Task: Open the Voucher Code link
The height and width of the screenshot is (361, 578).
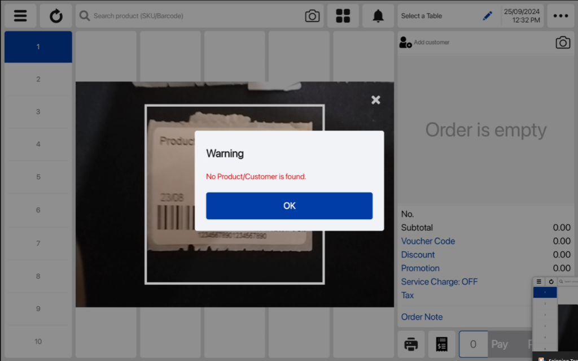Action: pyautogui.click(x=428, y=241)
